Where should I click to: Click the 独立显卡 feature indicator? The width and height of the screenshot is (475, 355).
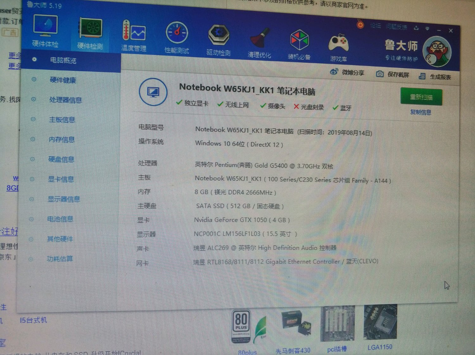(193, 103)
